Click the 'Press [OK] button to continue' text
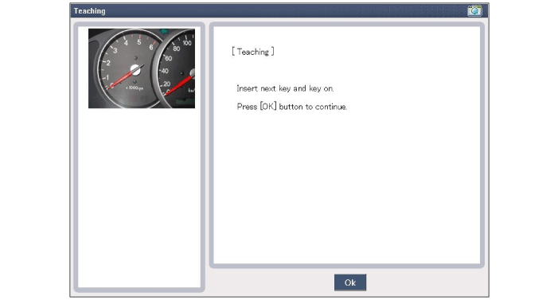 pos(292,107)
